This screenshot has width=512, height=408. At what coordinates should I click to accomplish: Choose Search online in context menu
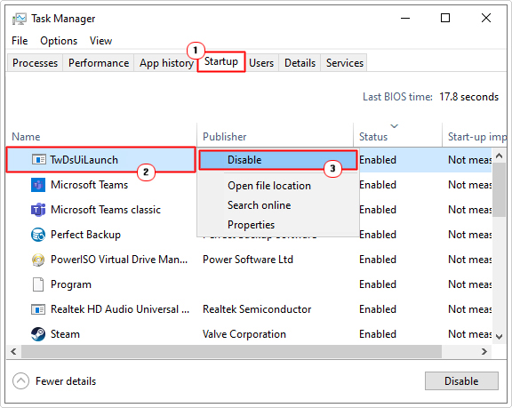pos(259,205)
